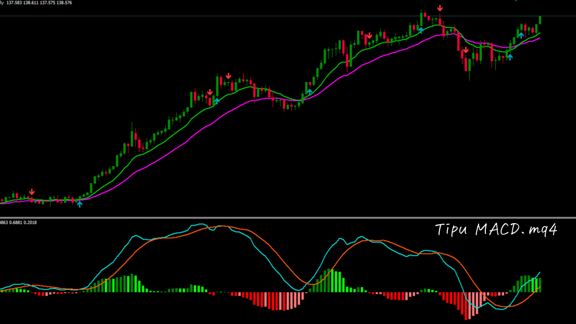Click the rightmost blue buy arrow

(x=521, y=35)
